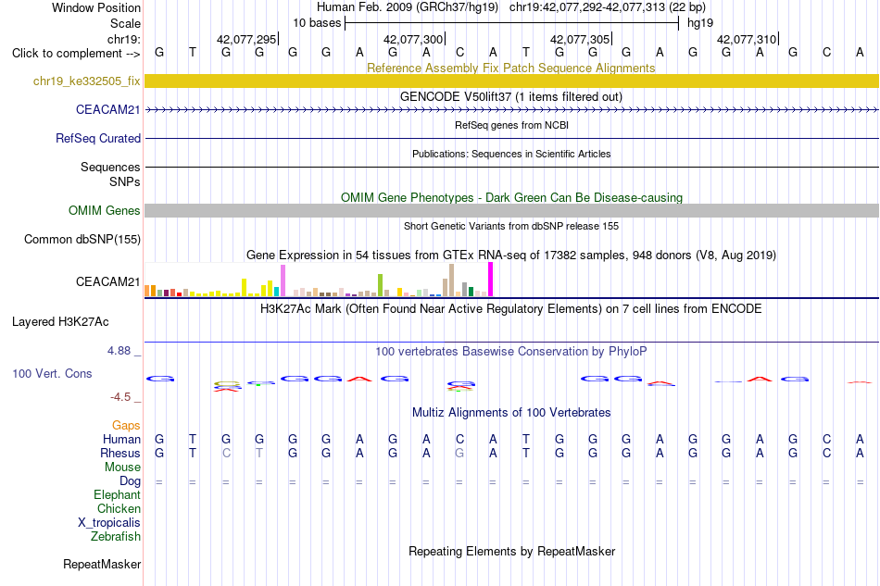Click the chr19:42,077,292-42,077,313 position text
880x586 pixels.
coord(587,7)
